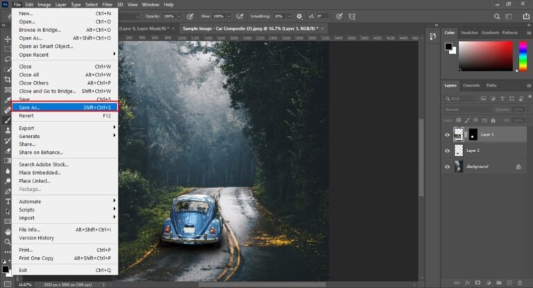This screenshot has height=288, width=533.
Task: Hide Layer 2 using eye icon
Action: (448, 151)
